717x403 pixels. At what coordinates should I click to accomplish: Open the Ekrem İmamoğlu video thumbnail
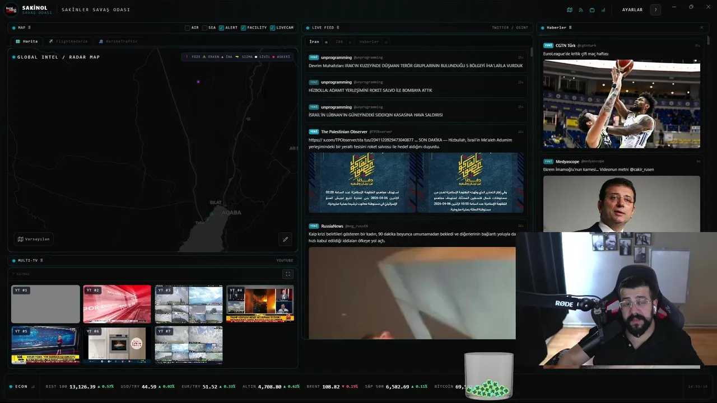(x=622, y=204)
